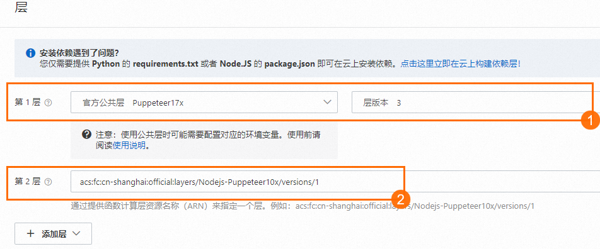Viewport: 600px width, 249px height.
Task: Click the 层 section heading
Action: click(x=21, y=8)
